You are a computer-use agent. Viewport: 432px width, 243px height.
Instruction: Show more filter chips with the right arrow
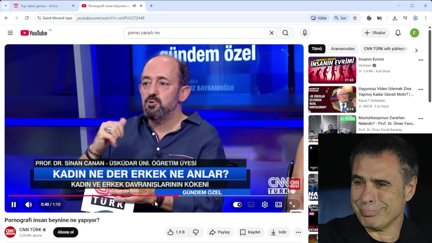[x=416, y=50]
